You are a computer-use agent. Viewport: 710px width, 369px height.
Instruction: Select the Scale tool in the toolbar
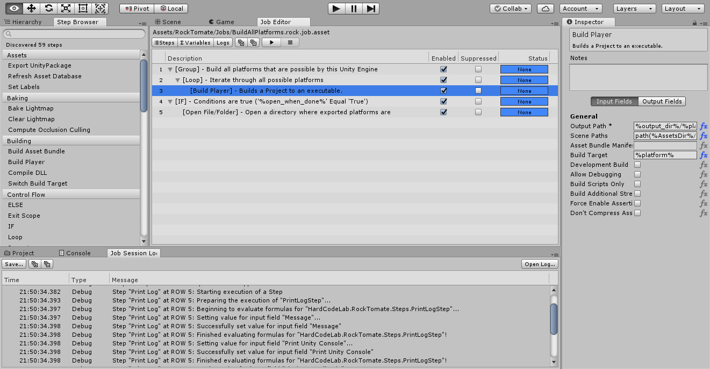point(66,9)
